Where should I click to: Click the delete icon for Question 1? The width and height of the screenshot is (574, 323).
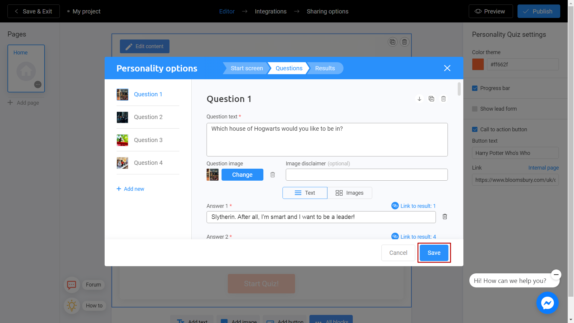[x=444, y=98]
